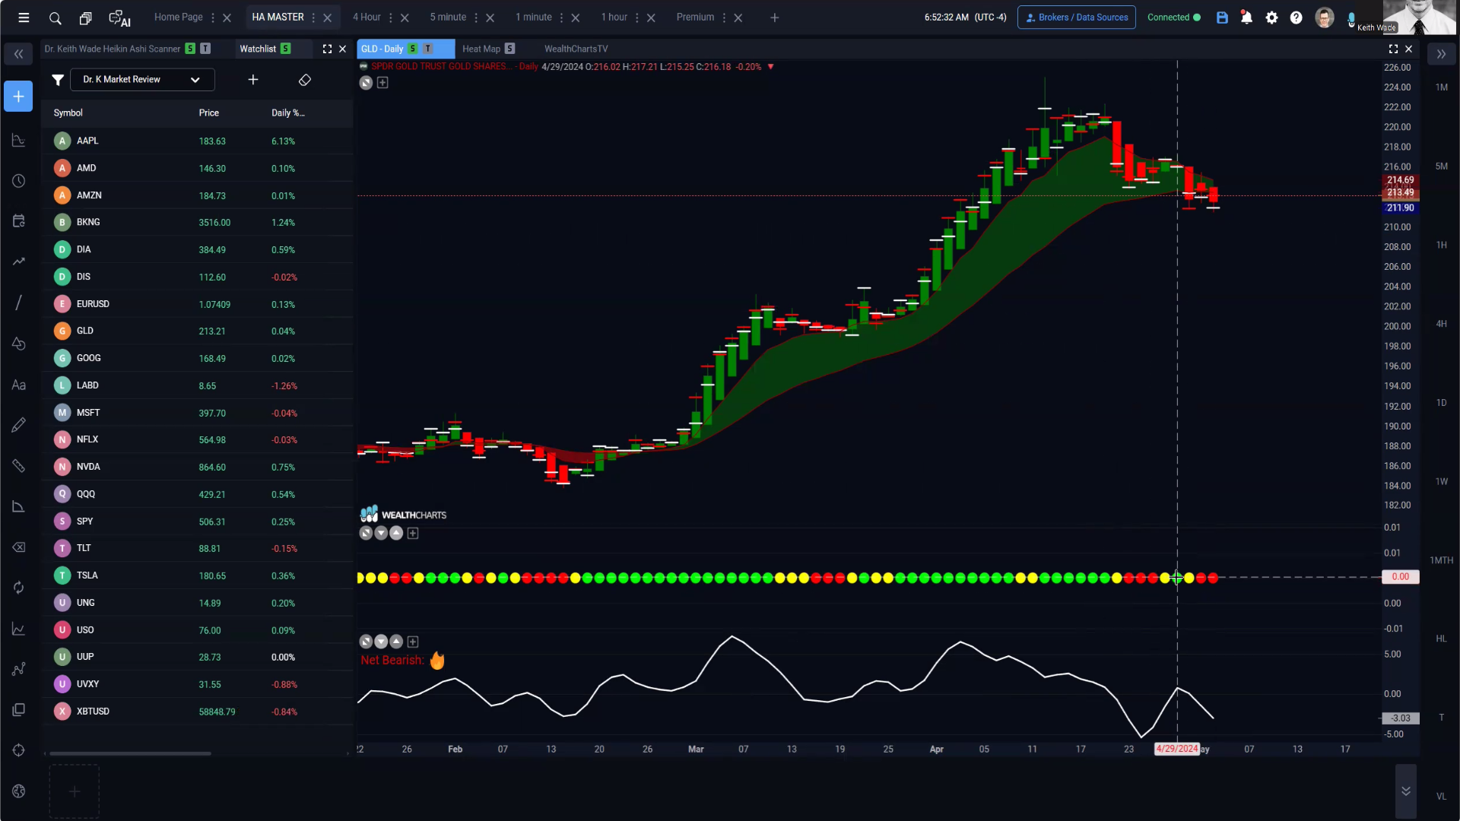Toggle the S badge on Heat Map tab
The height and width of the screenshot is (821, 1460).
[510, 49]
